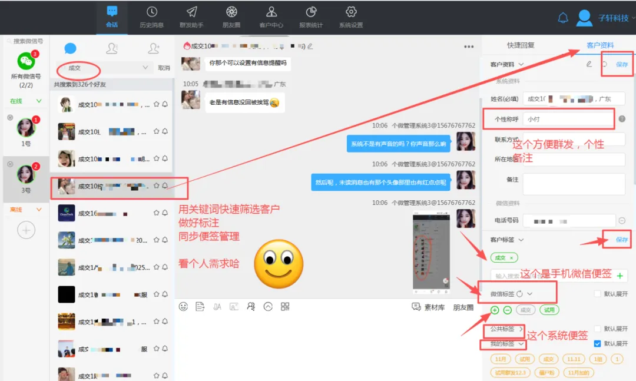Image resolution: width=636 pixels, height=381 pixels.
Task: Click the group-invite people icon
Action: [x=251, y=307]
